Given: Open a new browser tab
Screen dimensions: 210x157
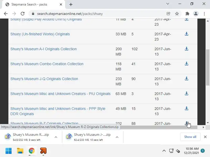Looking at the screenshot, I should pos(71,4).
